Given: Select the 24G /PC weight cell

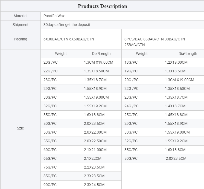Looking at the screenshot, I should click(x=142, y=106).
